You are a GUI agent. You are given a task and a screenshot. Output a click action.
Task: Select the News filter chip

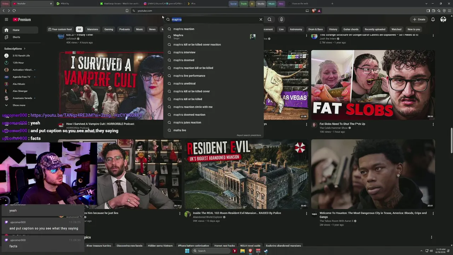click(152, 29)
